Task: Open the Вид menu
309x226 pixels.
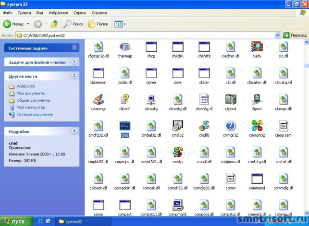Action: point(39,13)
